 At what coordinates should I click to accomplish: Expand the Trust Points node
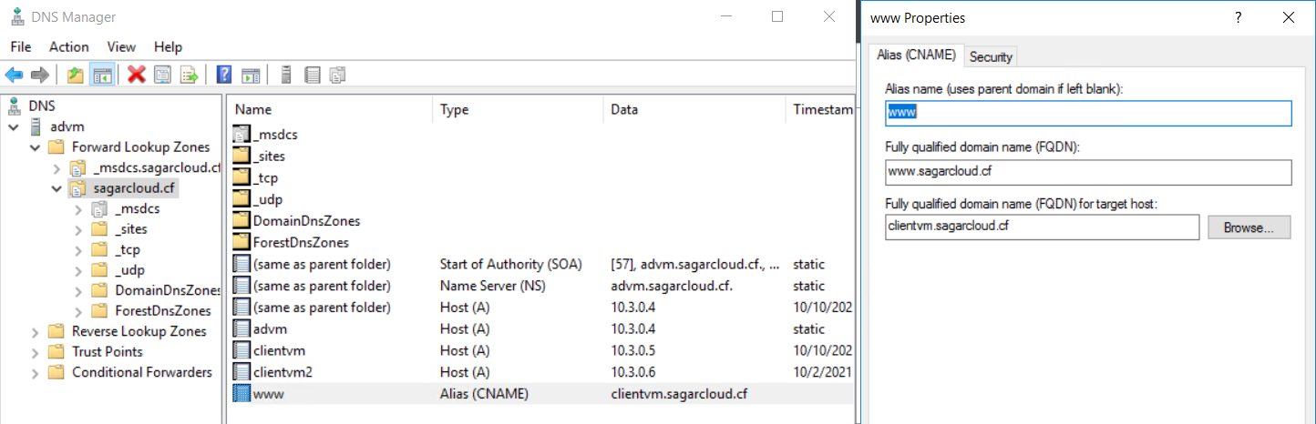(36, 352)
